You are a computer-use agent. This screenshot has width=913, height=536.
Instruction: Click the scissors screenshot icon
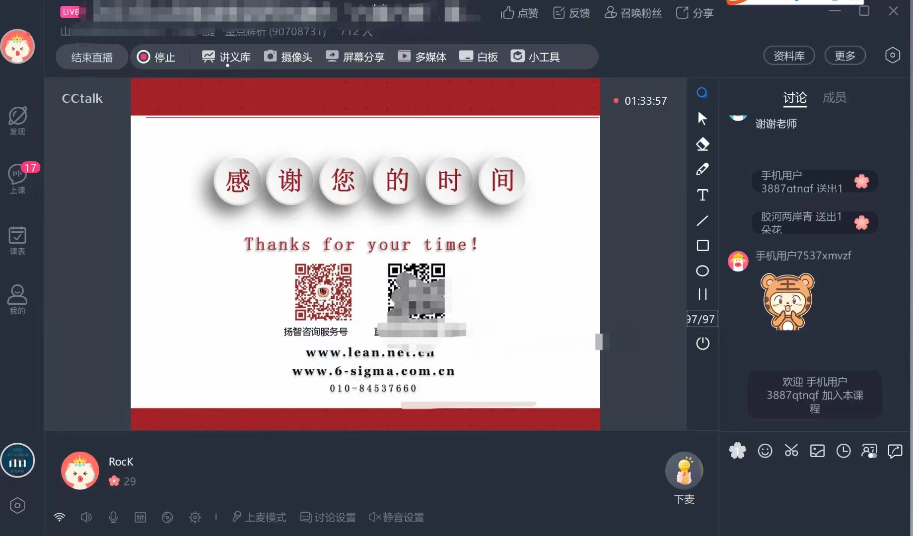click(x=791, y=451)
